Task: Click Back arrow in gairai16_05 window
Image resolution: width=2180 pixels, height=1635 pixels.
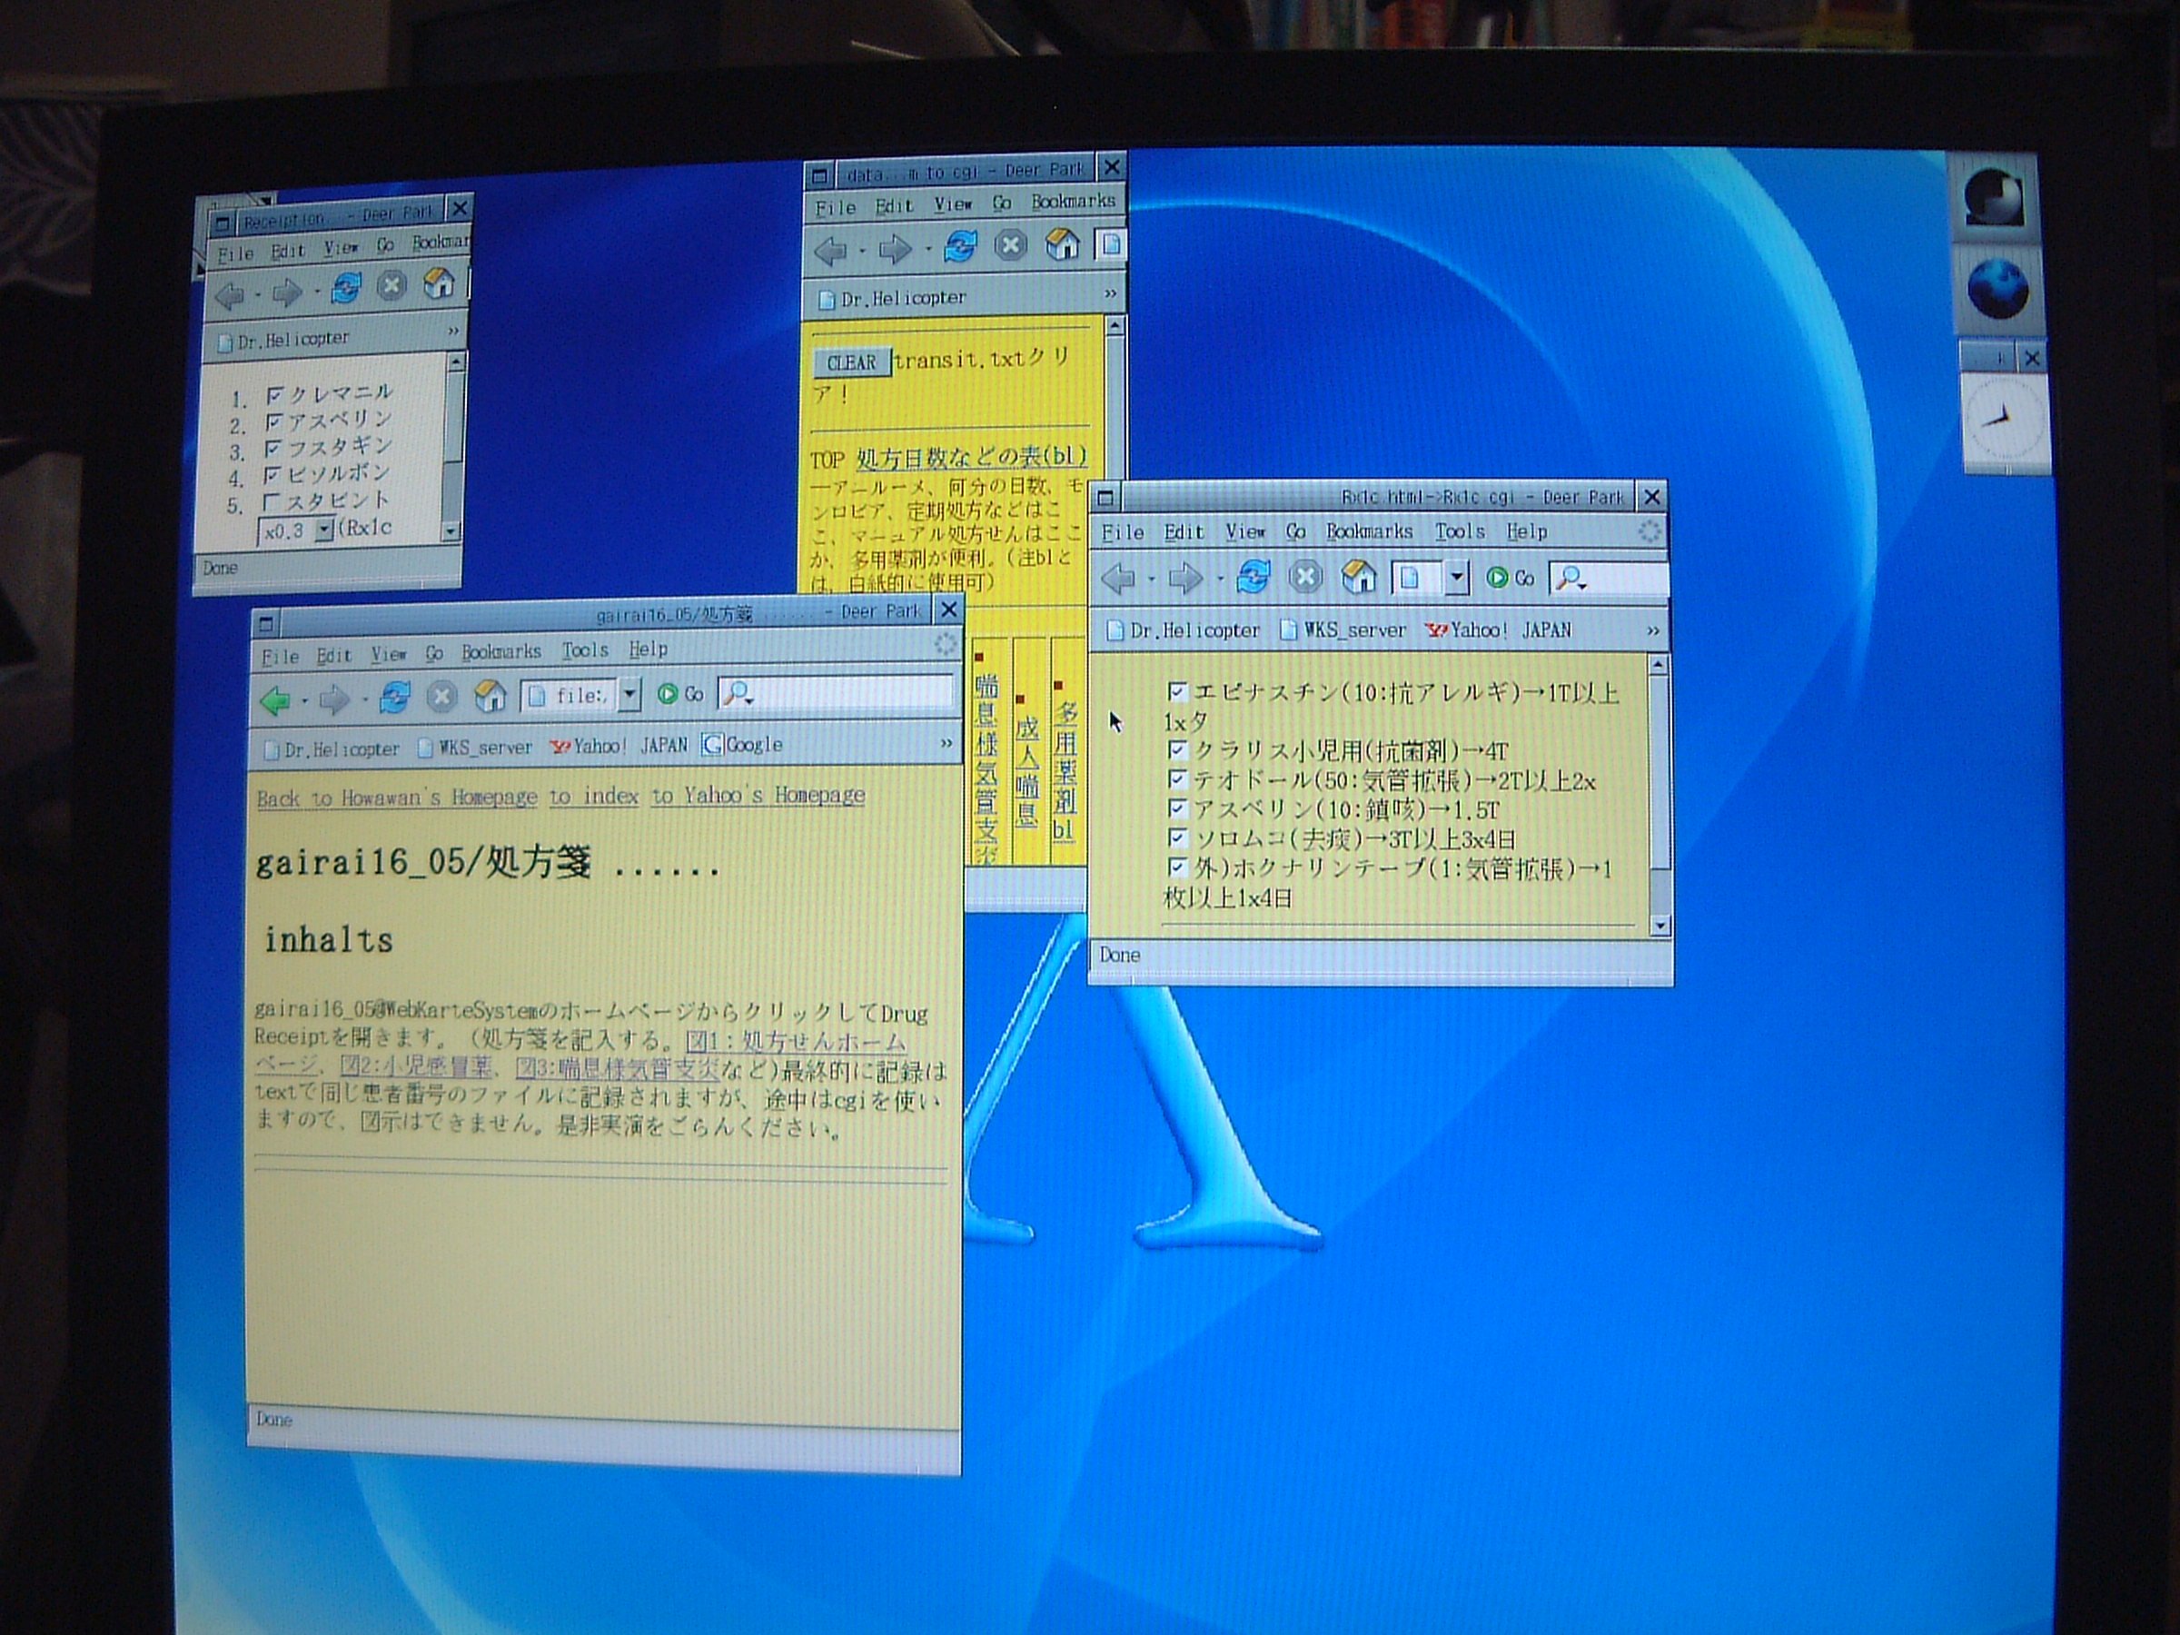Action: point(276,699)
